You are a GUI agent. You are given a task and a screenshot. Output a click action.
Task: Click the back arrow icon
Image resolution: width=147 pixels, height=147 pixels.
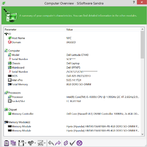[51, 143]
